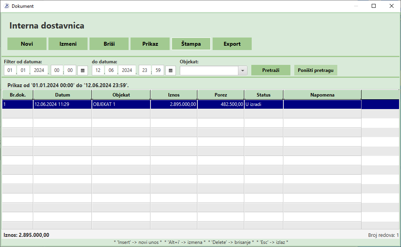
Task: Click the end date hour field 23
Action: click(145, 70)
